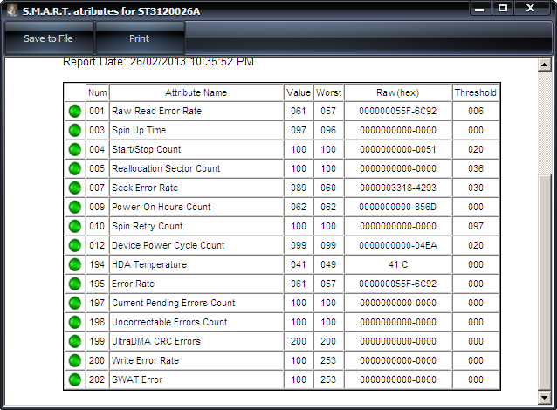Click the Value column header
Viewport: 557px width, 410px height.
coord(299,92)
